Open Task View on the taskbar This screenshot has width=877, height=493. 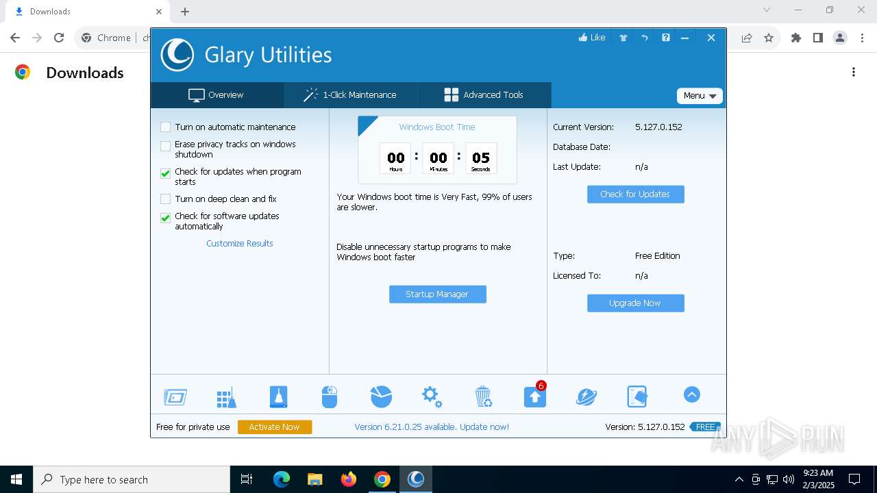pyautogui.click(x=247, y=479)
